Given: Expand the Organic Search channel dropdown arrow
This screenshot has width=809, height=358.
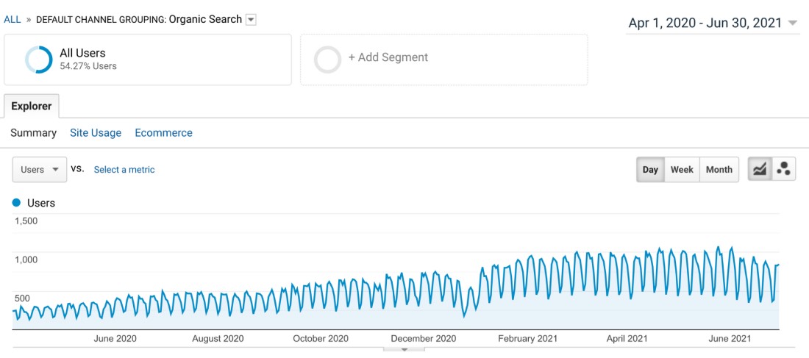Looking at the screenshot, I should click(x=251, y=20).
